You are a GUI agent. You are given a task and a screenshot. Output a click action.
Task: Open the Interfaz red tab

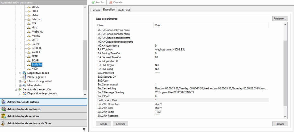pos(123,10)
